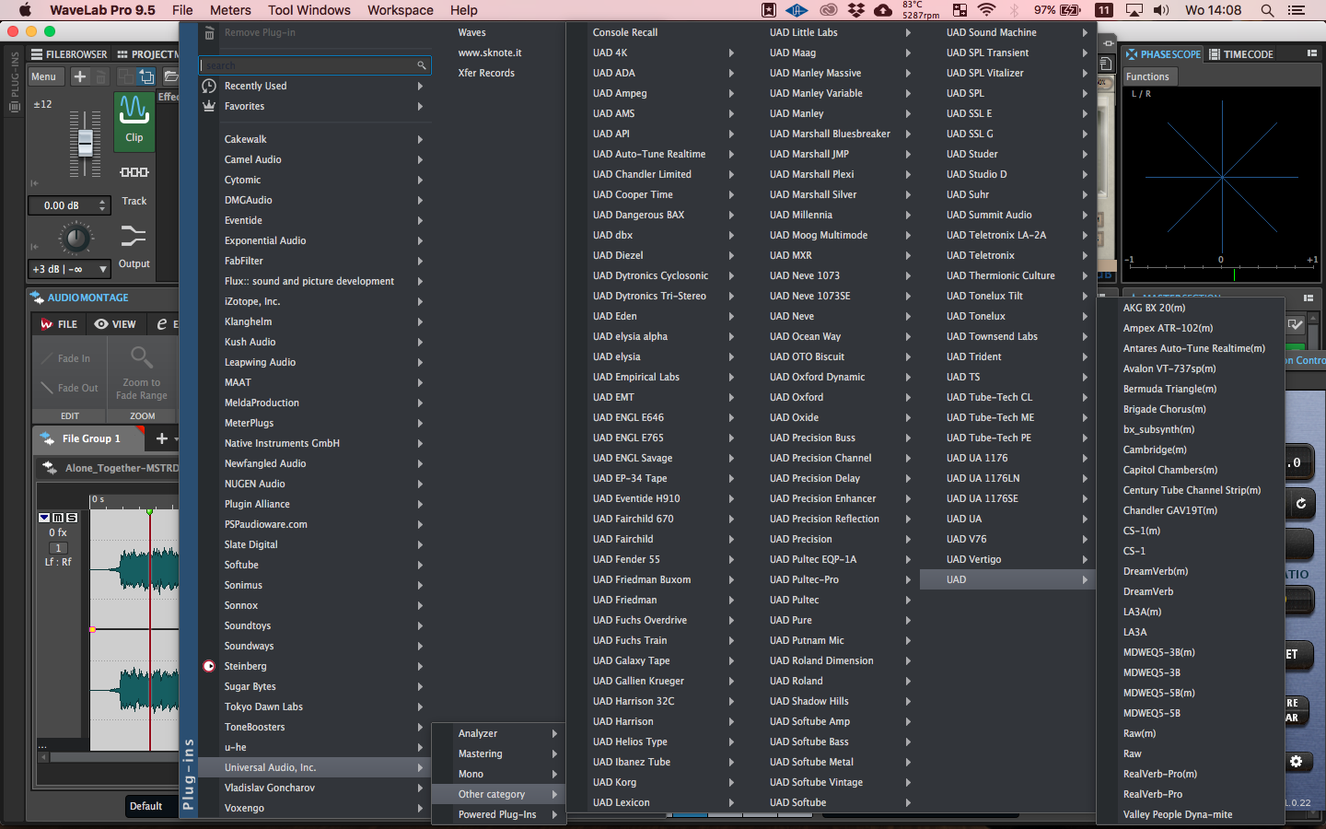Image resolution: width=1326 pixels, height=829 pixels.
Task: Select the Output effects icon
Action: pos(134,237)
